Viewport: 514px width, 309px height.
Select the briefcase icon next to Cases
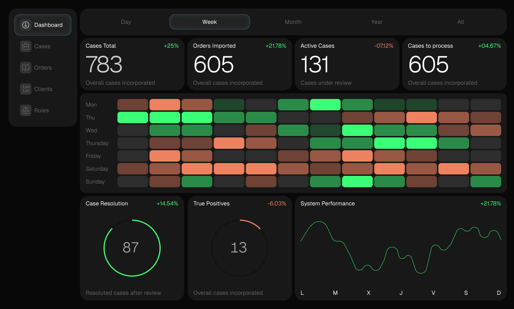(25, 46)
